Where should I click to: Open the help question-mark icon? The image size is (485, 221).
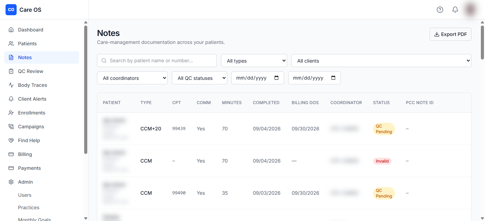(440, 10)
